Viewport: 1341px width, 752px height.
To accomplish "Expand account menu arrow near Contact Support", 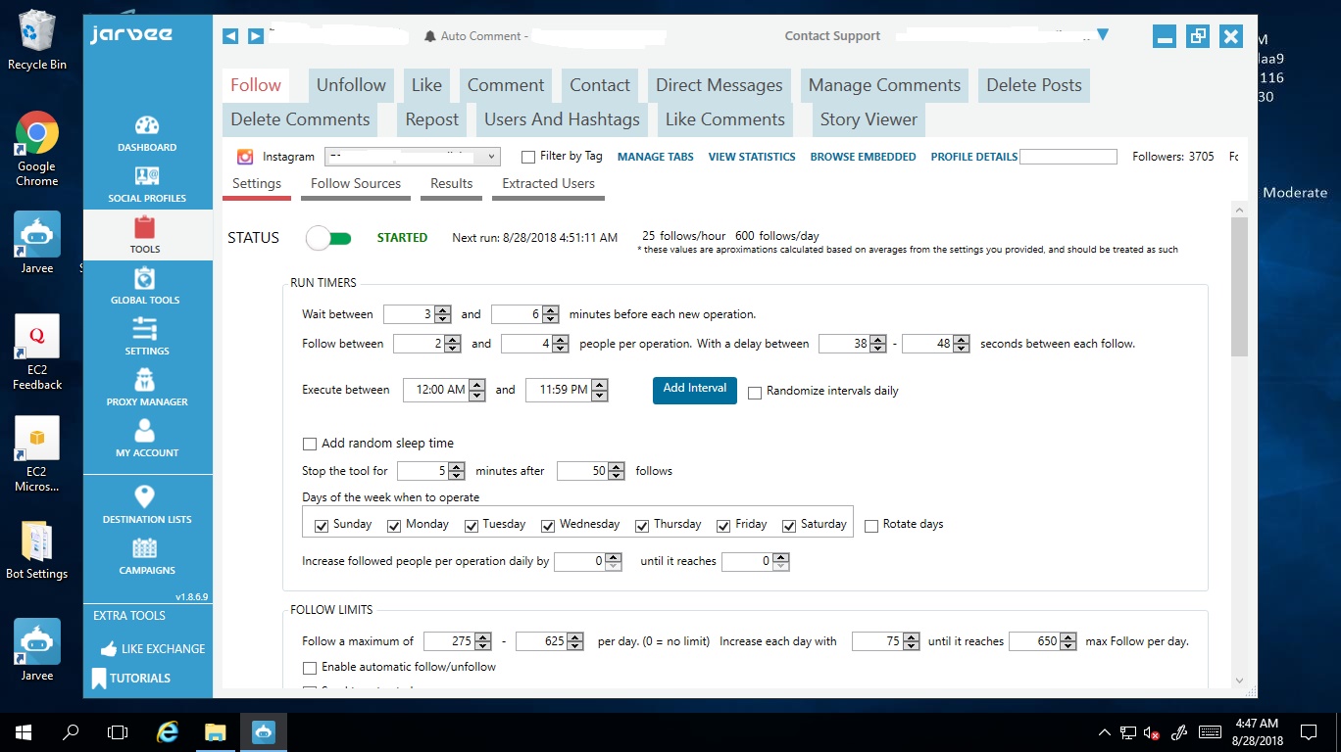I will (x=1102, y=35).
